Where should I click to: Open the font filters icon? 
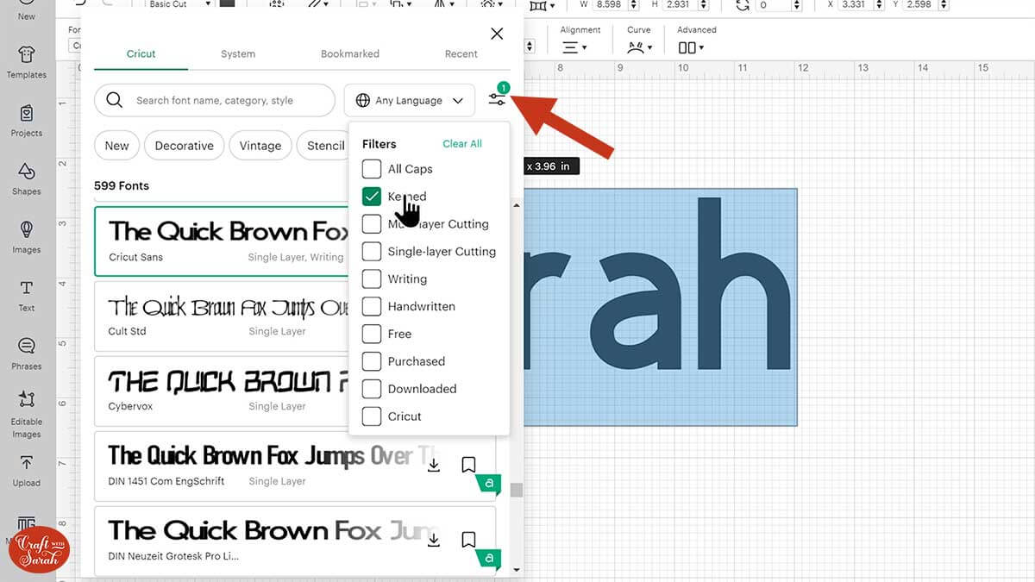click(x=497, y=99)
